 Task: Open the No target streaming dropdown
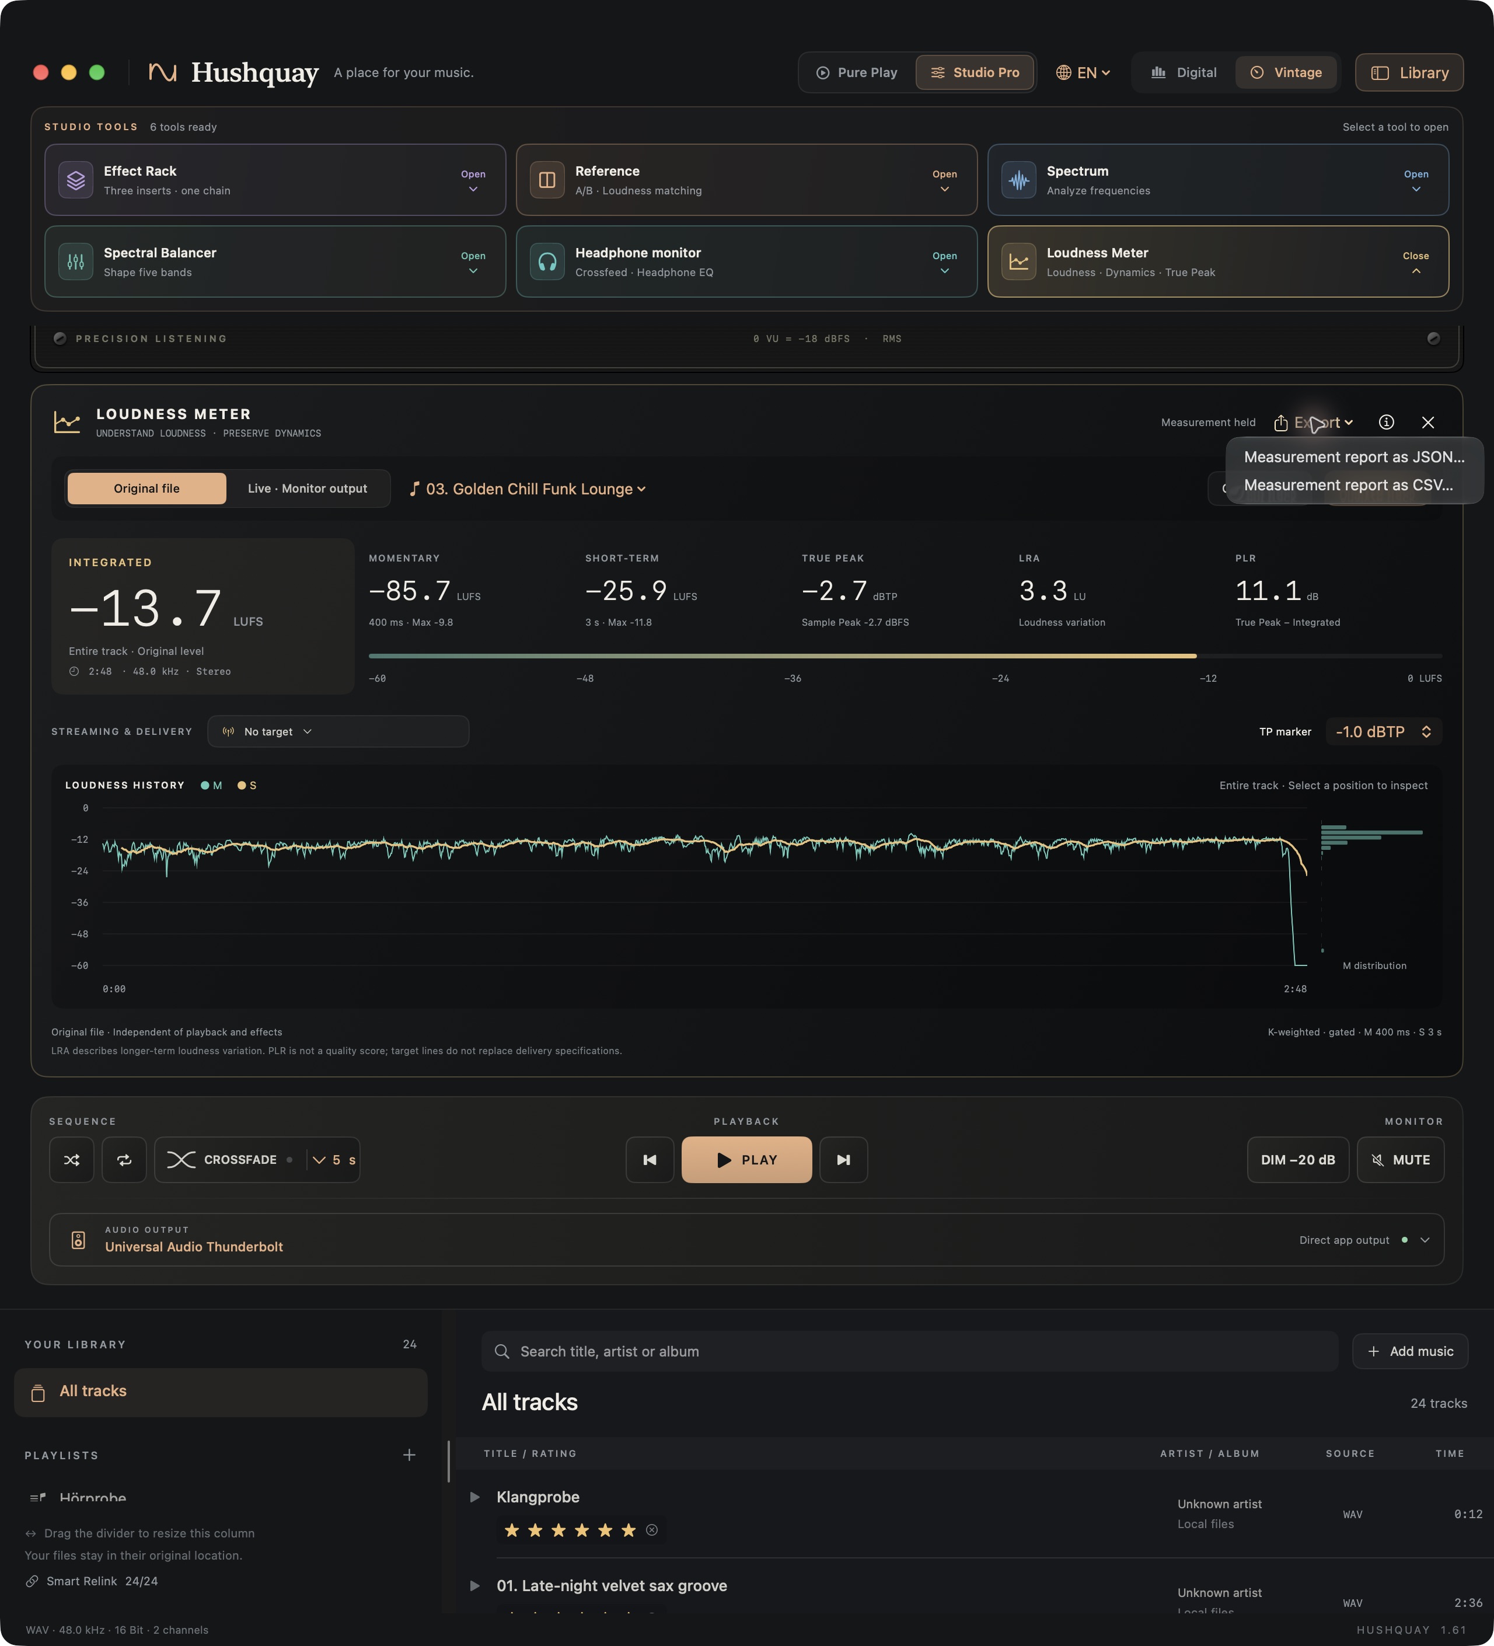338,731
